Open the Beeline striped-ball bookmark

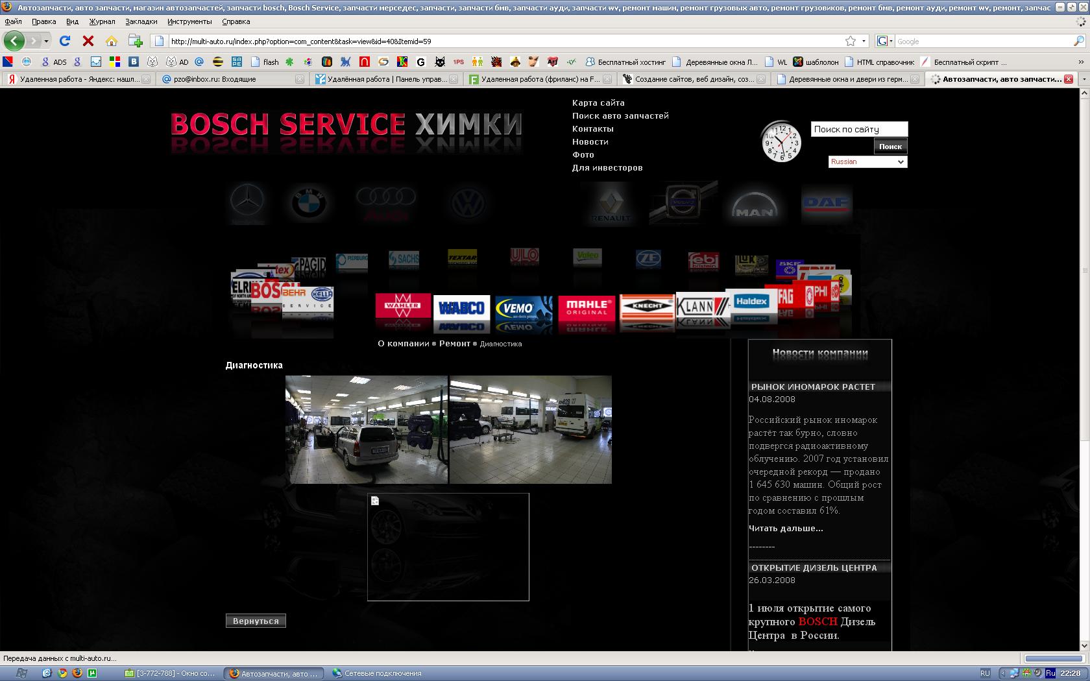[x=218, y=62]
